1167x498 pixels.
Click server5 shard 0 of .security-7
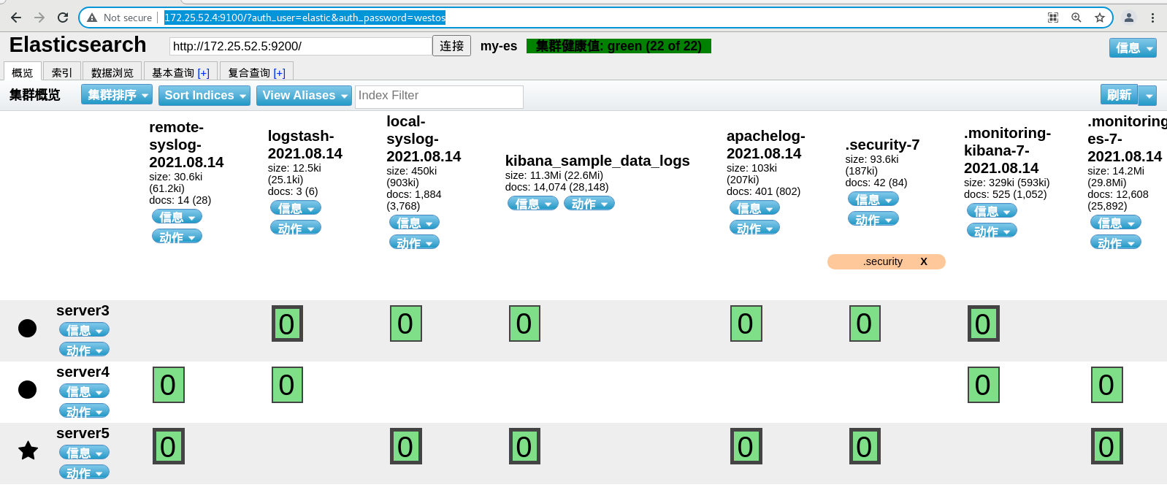pyautogui.click(x=865, y=446)
